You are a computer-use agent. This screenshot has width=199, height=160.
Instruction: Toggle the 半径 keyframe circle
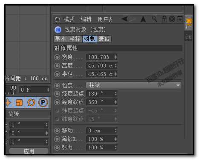coord(57,74)
